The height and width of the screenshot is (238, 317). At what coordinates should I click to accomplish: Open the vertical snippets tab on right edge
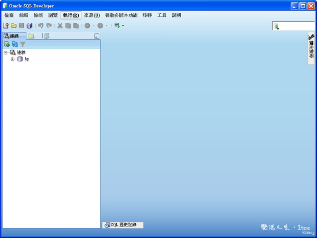311,48
